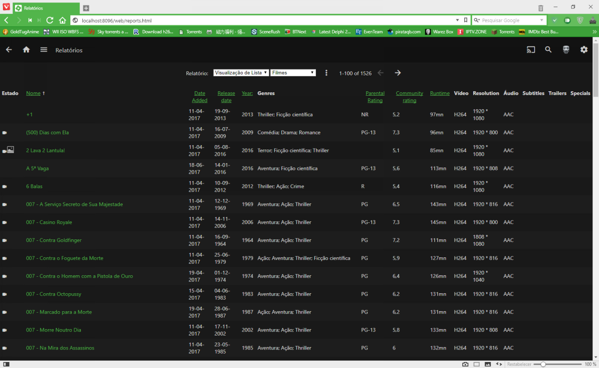Open a new tab with plus icon
599x368 pixels.
(x=86, y=8)
